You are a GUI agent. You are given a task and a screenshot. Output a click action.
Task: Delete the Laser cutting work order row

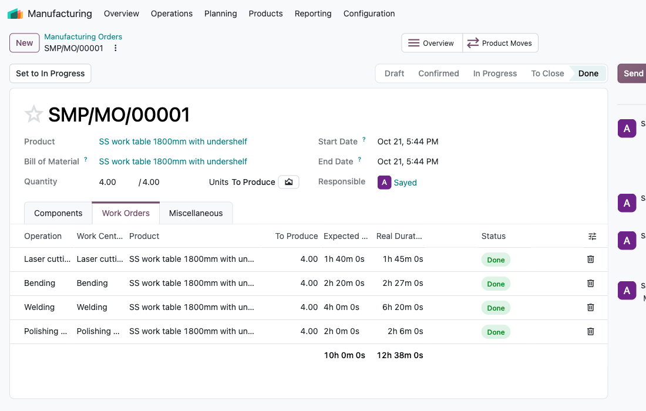590,260
